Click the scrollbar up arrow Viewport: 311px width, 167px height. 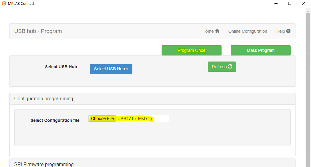pos(308,11)
